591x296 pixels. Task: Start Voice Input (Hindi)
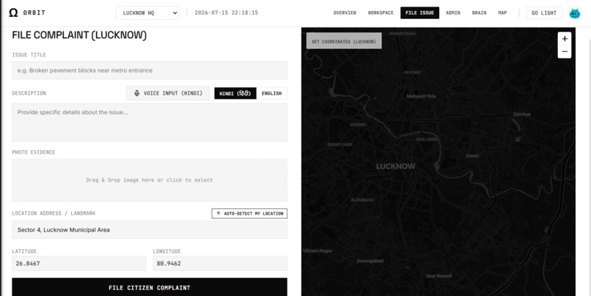coord(168,93)
